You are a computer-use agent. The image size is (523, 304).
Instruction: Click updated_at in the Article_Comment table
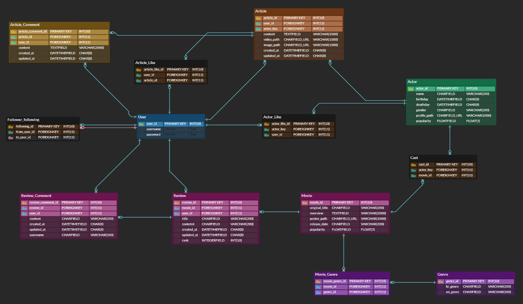click(x=26, y=59)
